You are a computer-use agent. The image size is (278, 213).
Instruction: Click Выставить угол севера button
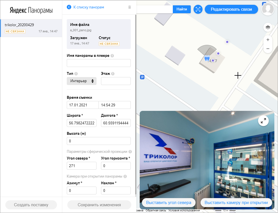point(169,203)
